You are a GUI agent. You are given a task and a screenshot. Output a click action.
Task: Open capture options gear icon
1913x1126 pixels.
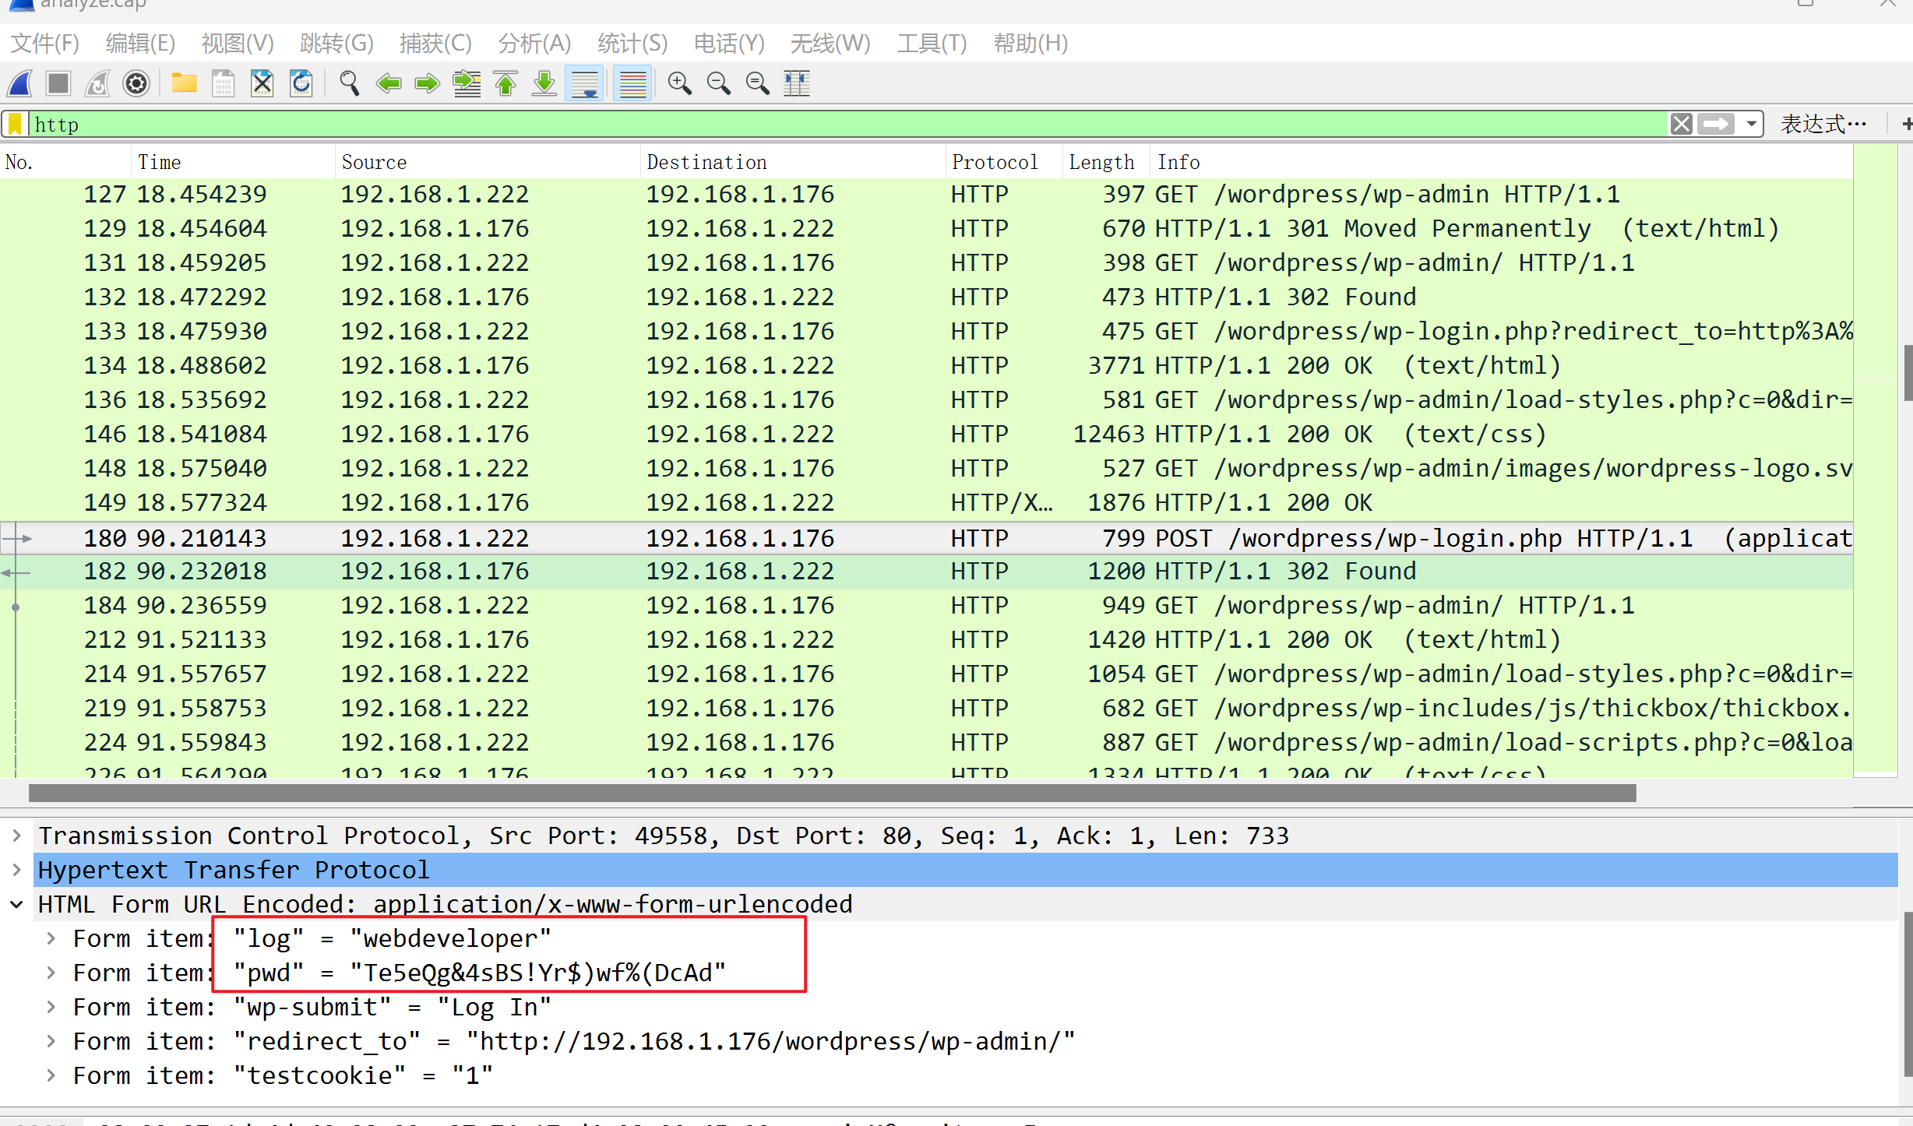136,83
